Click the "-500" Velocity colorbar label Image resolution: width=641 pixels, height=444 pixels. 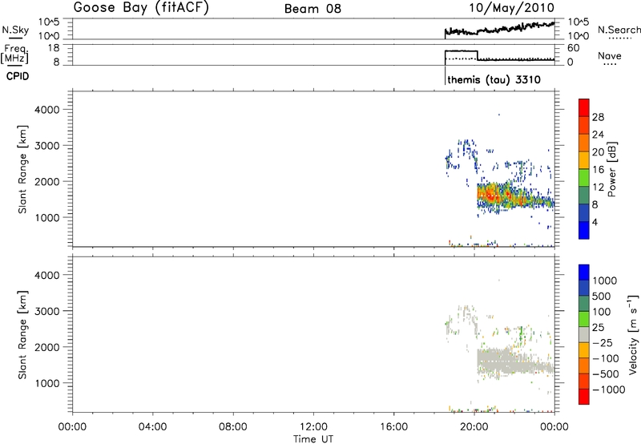coord(606,373)
